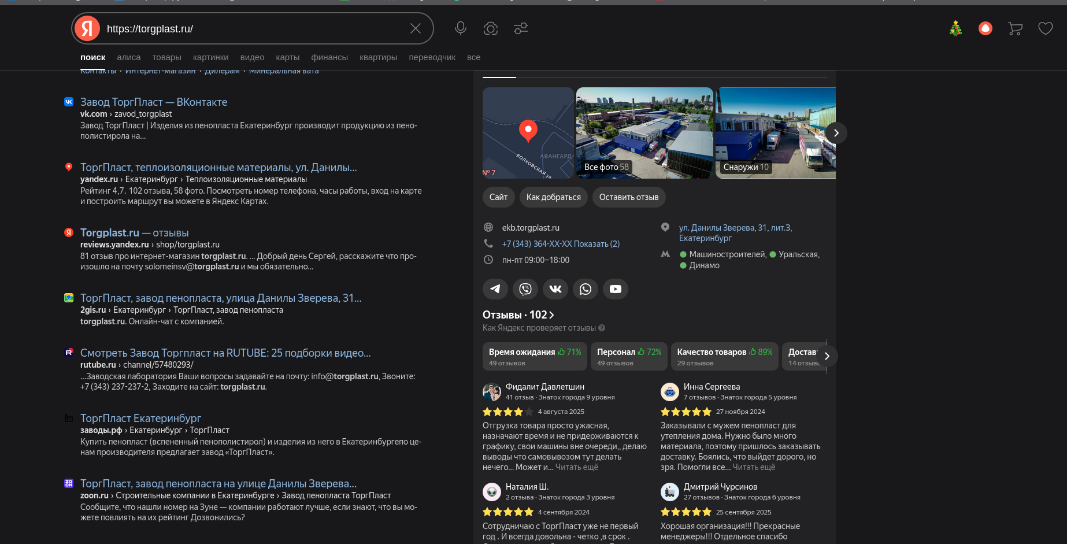Click the Как добраться button

pyautogui.click(x=554, y=197)
